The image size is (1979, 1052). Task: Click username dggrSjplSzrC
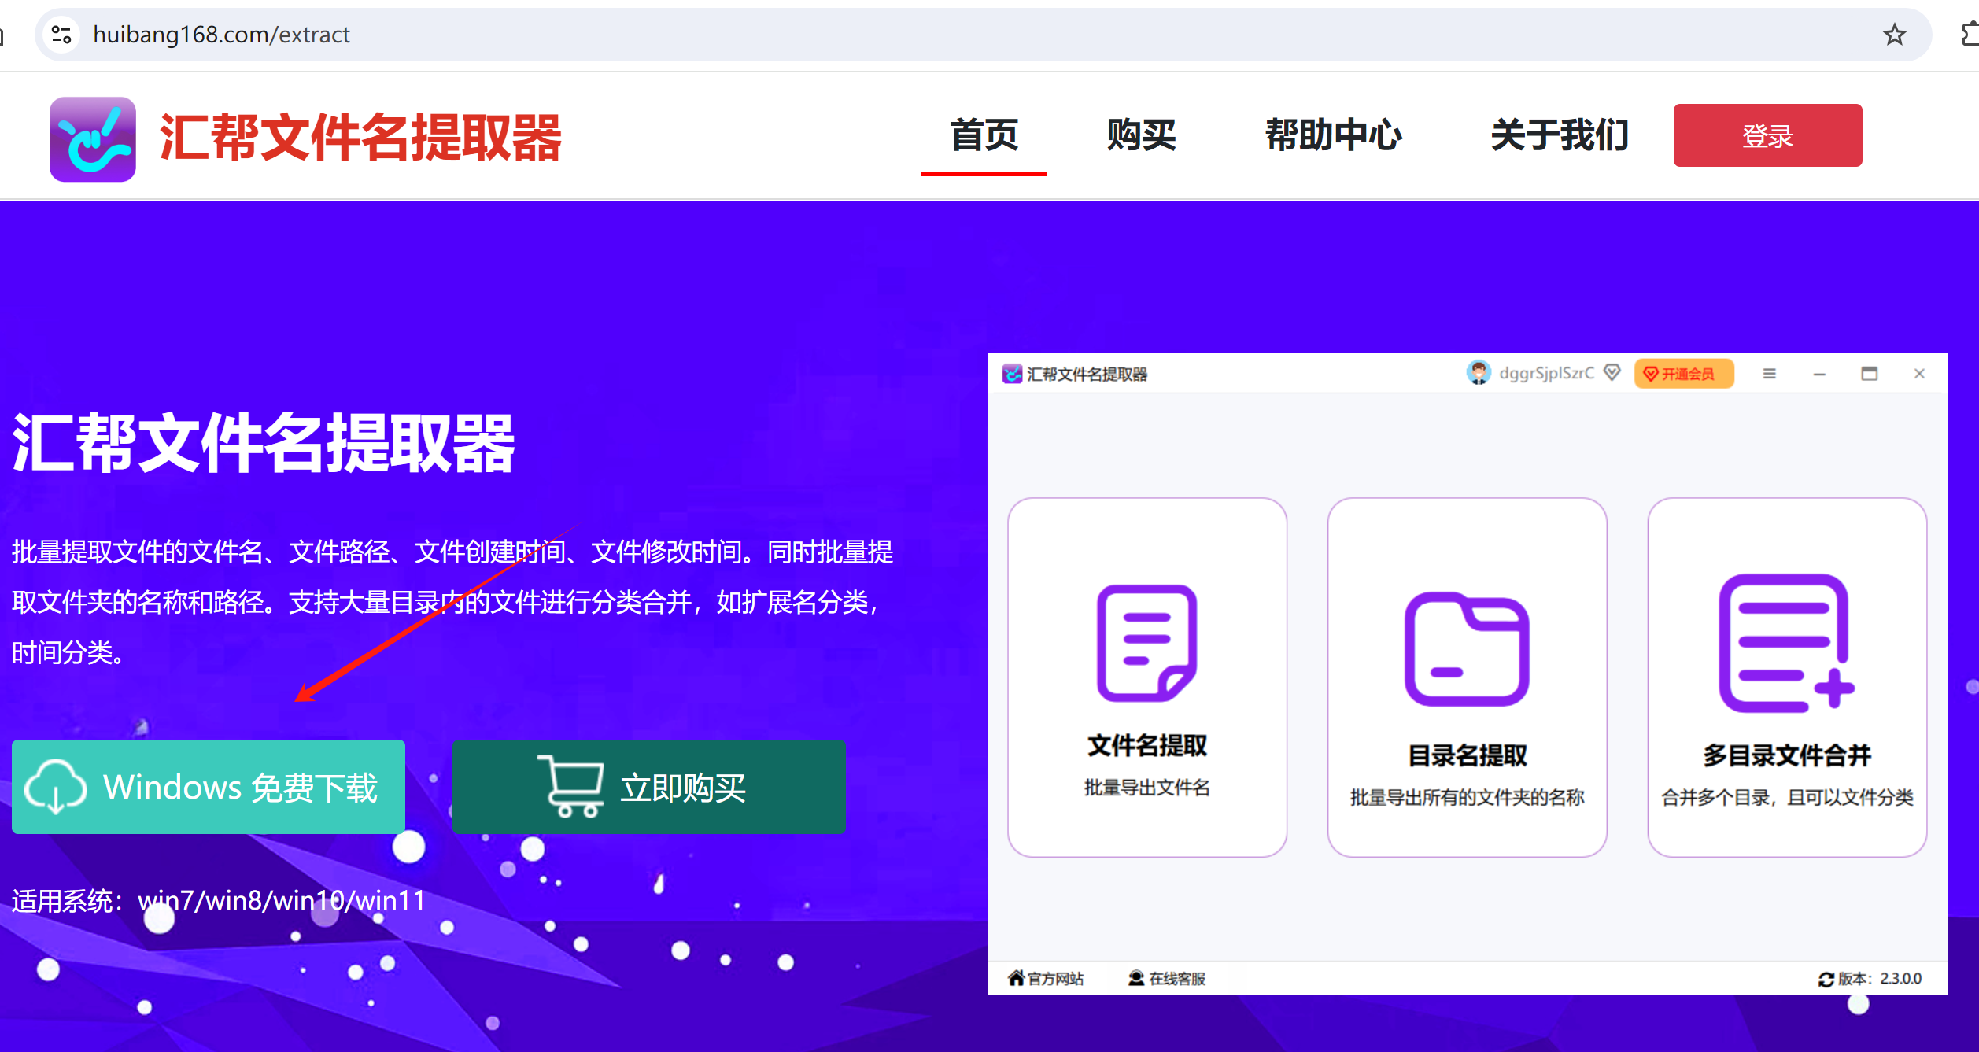tap(1546, 373)
